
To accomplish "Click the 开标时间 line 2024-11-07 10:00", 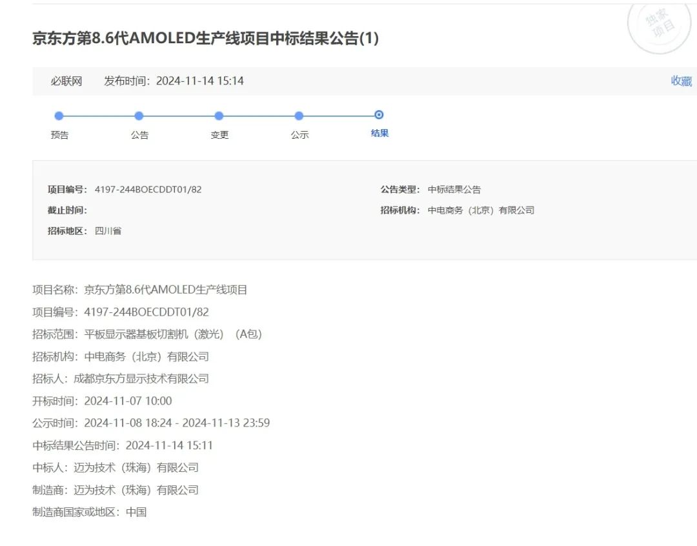I will [102, 401].
